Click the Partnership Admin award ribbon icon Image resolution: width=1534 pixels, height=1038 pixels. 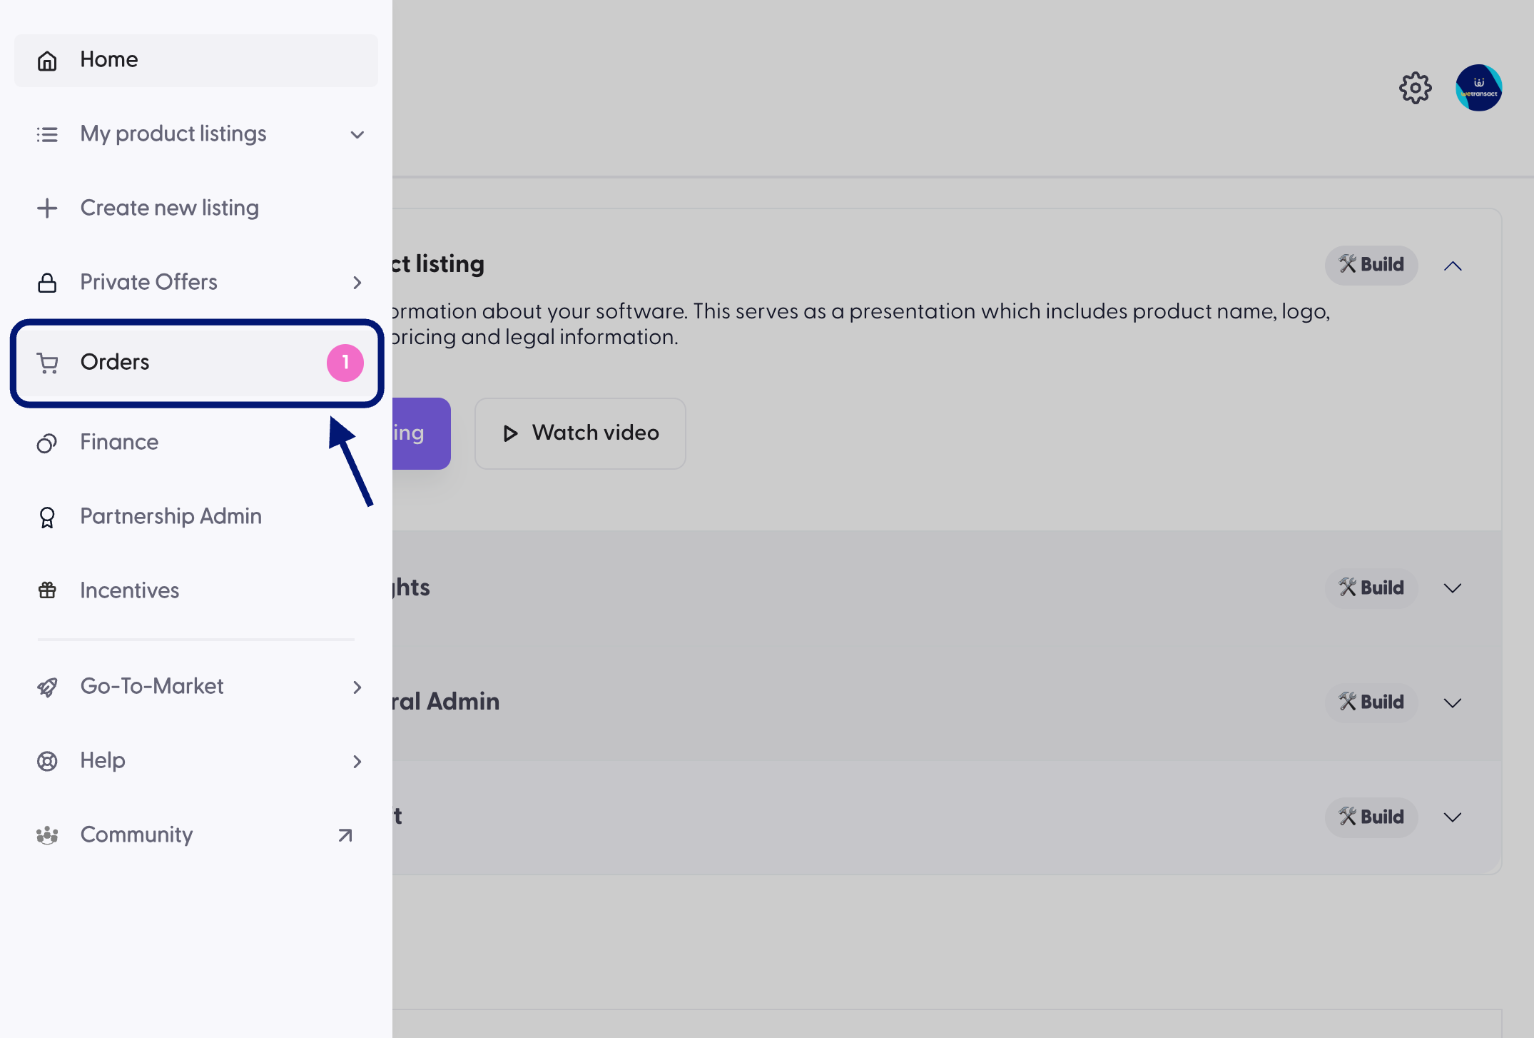point(47,517)
